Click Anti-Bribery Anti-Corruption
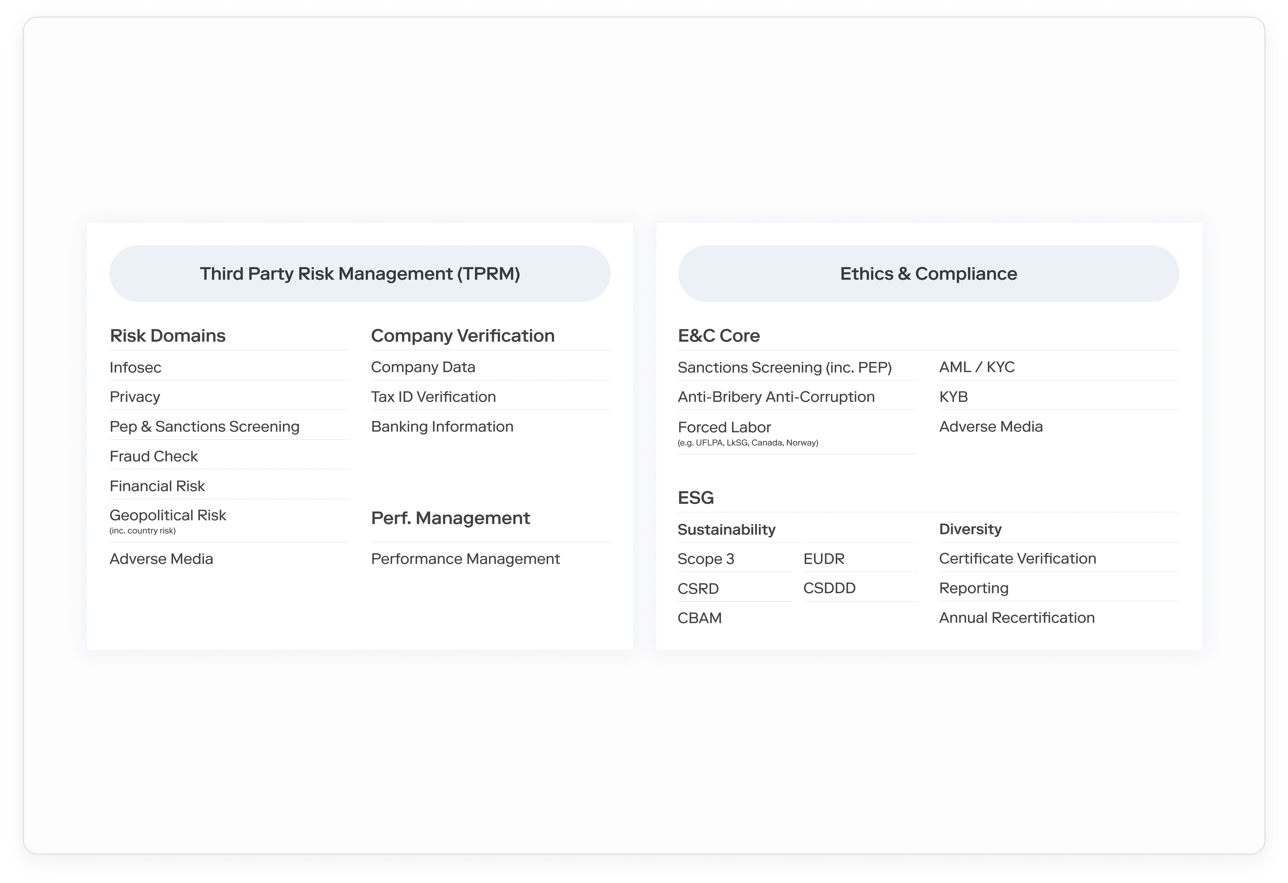The width and height of the screenshot is (1288, 883). click(776, 396)
